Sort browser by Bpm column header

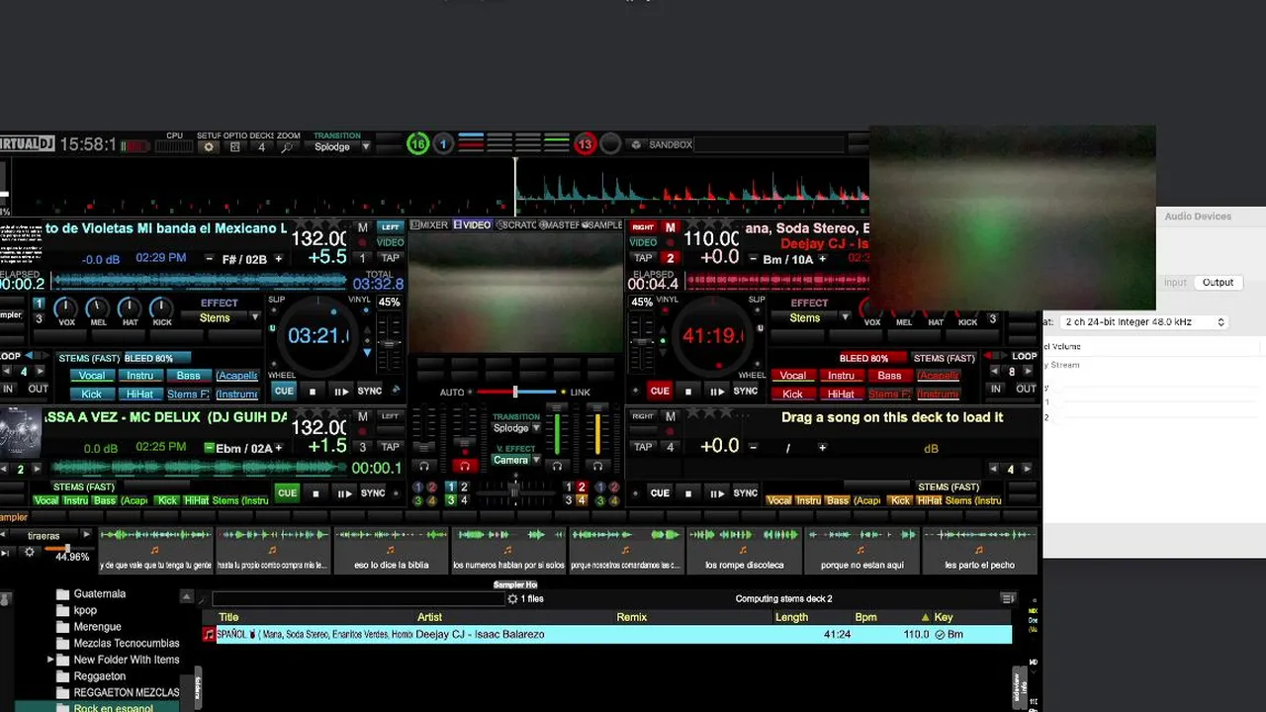coord(865,617)
